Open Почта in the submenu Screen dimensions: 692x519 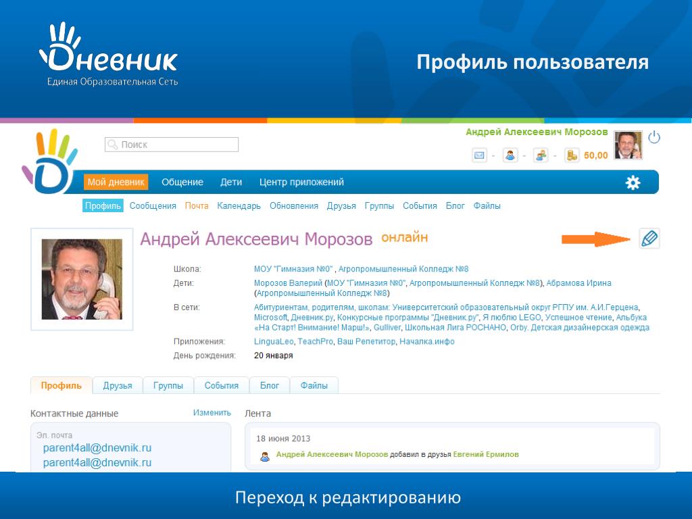coord(197,205)
